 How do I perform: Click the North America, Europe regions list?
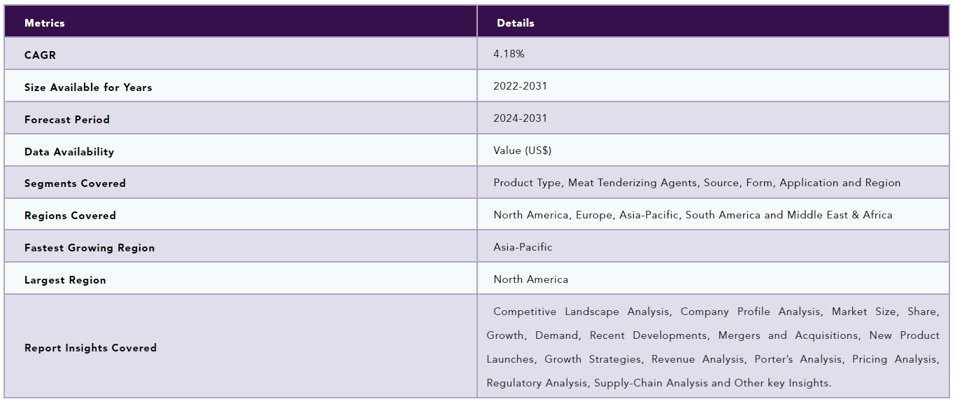click(x=693, y=215)
